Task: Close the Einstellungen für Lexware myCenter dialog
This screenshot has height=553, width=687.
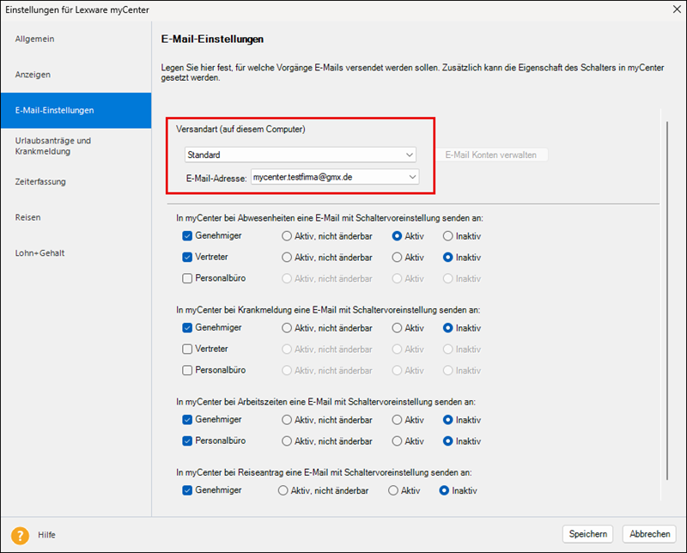Action: [677, 9]
